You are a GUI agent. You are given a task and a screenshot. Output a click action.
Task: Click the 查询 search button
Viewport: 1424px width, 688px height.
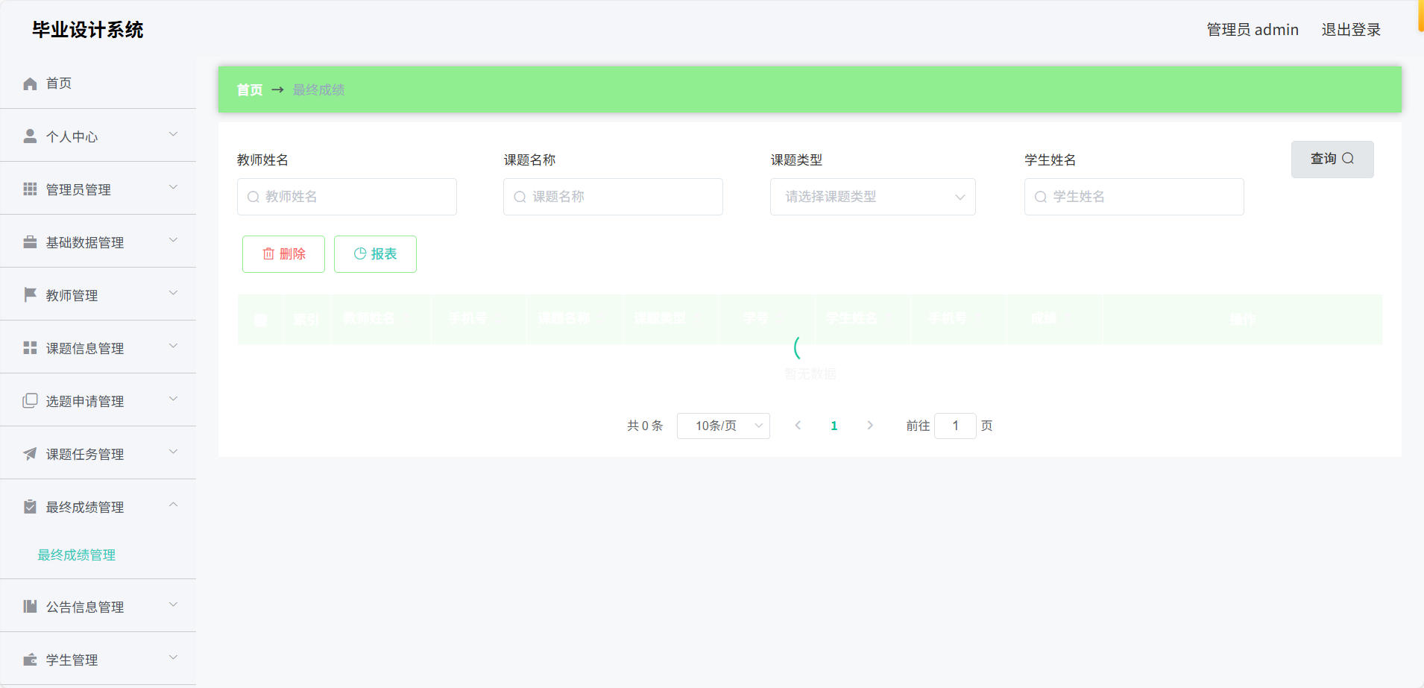1332,159
